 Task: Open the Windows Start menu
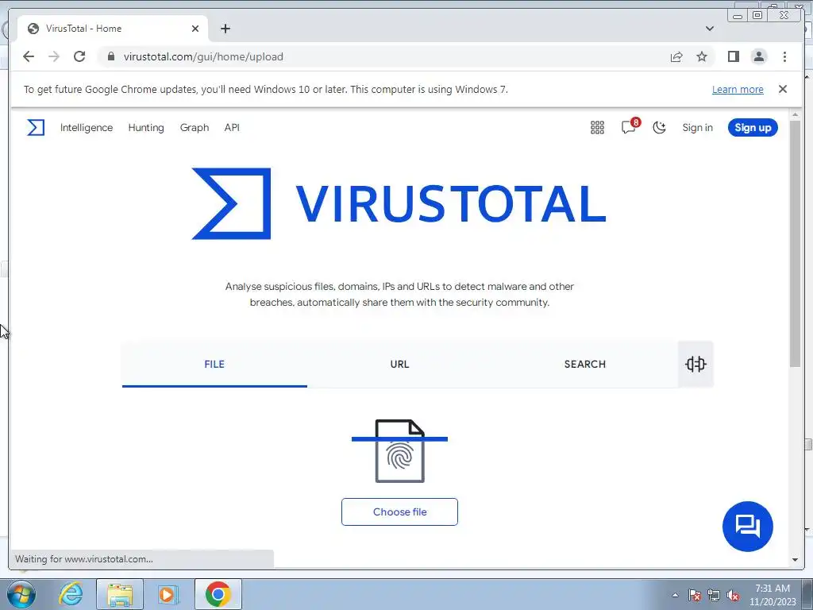coord(21,594)
